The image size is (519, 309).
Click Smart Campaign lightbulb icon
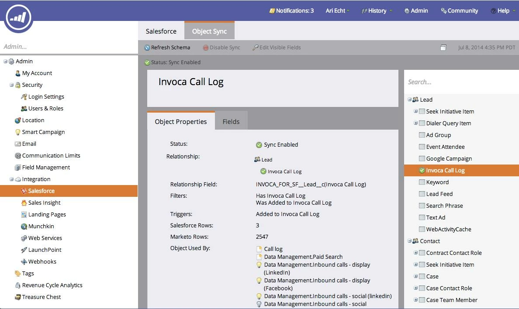pos(18,132)
